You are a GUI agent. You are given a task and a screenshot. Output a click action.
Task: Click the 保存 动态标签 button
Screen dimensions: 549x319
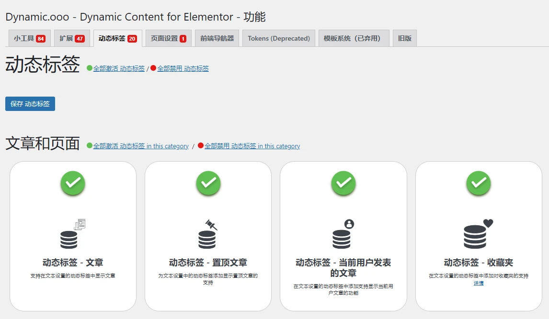30,103
